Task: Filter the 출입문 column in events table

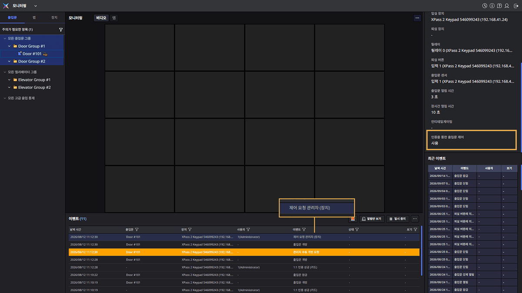Action: 137,229
